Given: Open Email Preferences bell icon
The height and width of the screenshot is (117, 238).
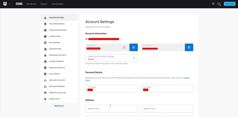Looking at the screenshot, I should 45,24.
